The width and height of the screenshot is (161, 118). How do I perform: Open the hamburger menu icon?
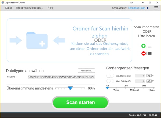pyautogui.click(x=156, y=8)
